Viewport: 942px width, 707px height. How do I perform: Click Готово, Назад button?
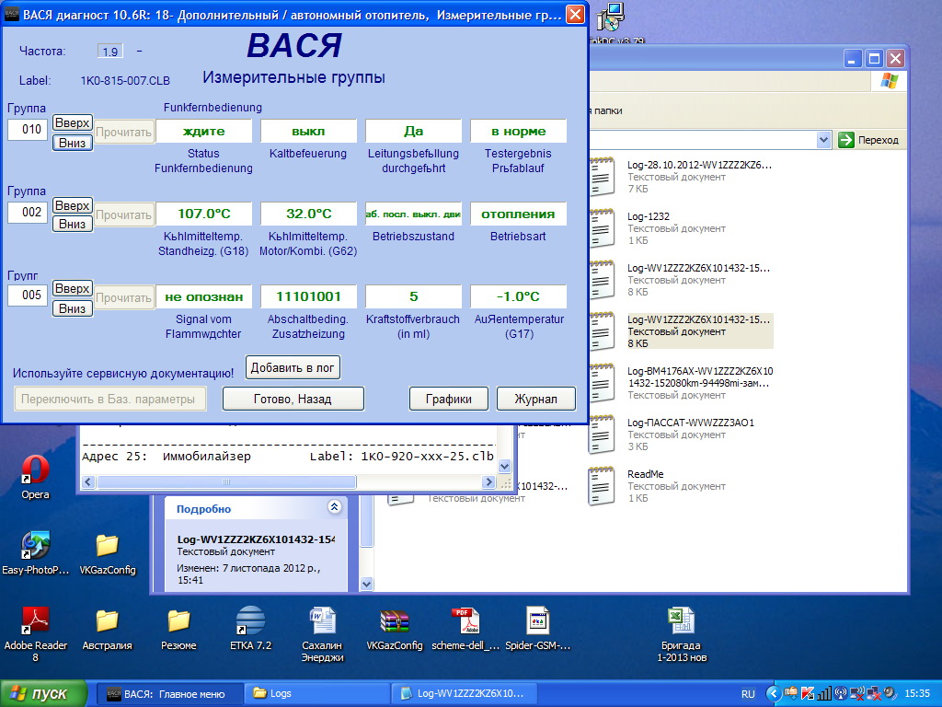[293, 400]
